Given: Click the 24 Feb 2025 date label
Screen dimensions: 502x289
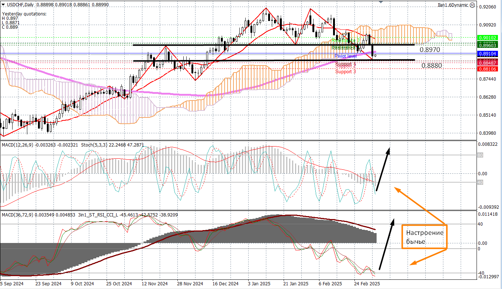Looking at the screenshot, I should (367, 284).
